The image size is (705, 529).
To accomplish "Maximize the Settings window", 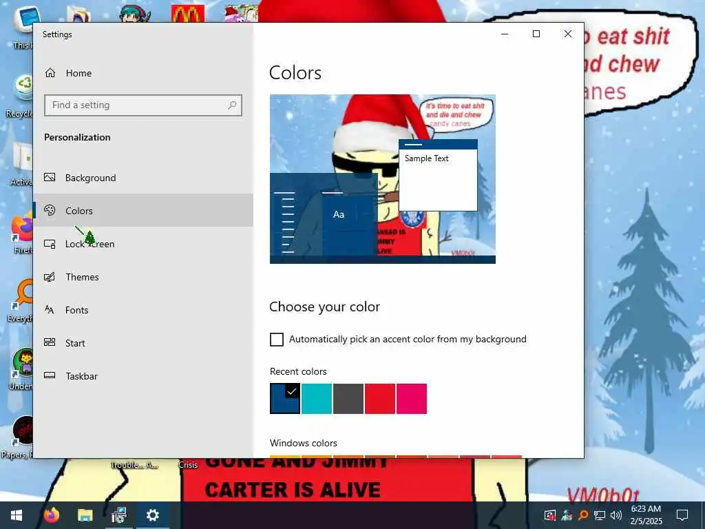I will (x=536, y=34).
